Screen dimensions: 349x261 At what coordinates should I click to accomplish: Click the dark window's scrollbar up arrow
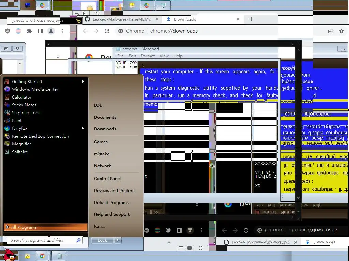[298, 50]
